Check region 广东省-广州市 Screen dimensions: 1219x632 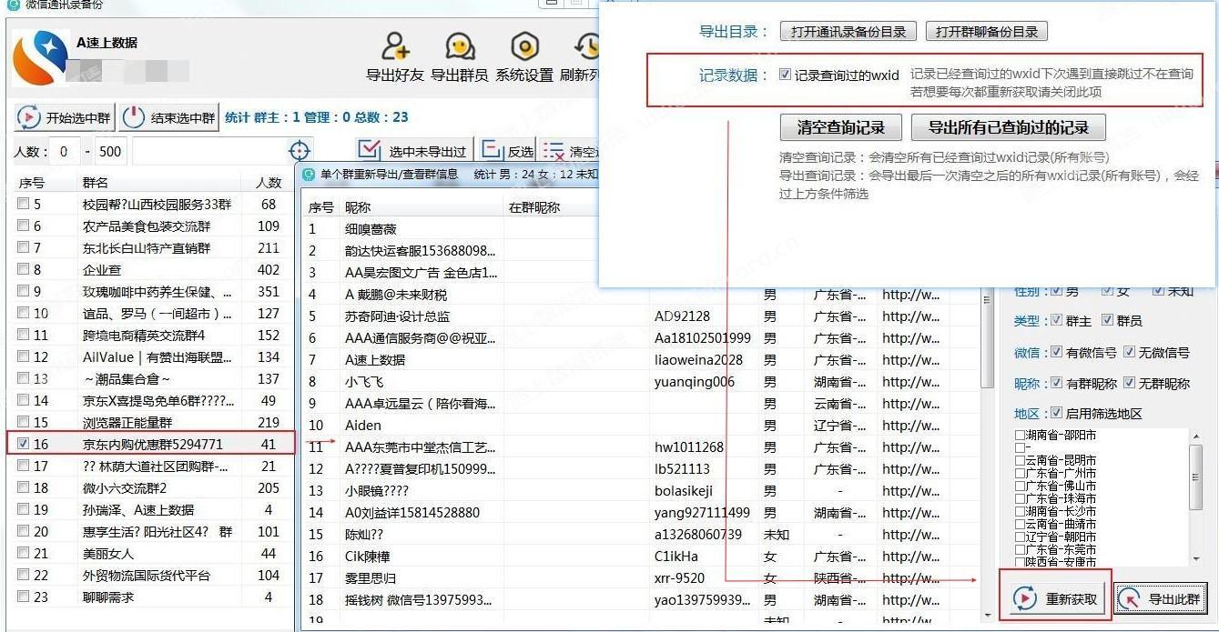click(1021, 474)
